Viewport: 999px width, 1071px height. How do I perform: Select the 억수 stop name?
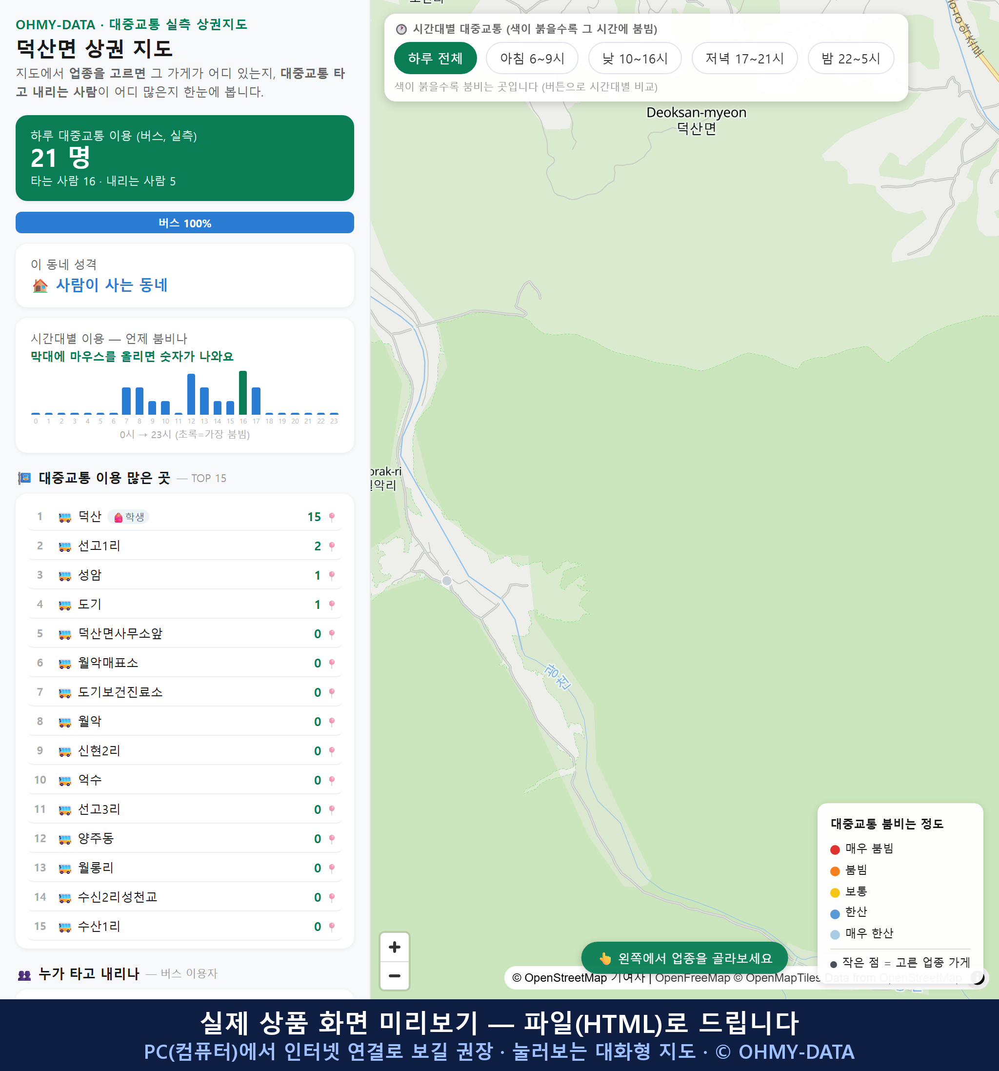click(89, 780)
